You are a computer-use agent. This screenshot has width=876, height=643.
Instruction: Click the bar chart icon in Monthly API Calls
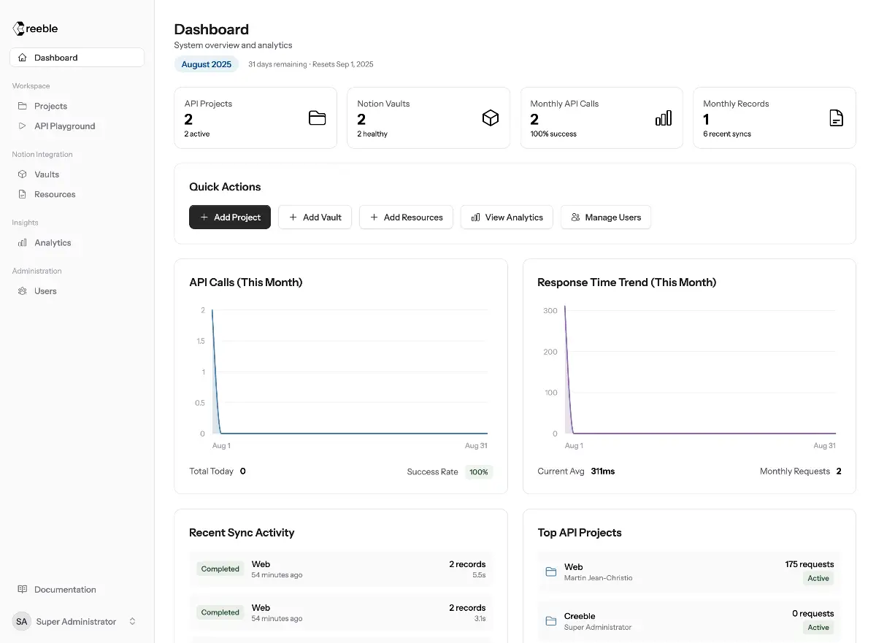663,118
